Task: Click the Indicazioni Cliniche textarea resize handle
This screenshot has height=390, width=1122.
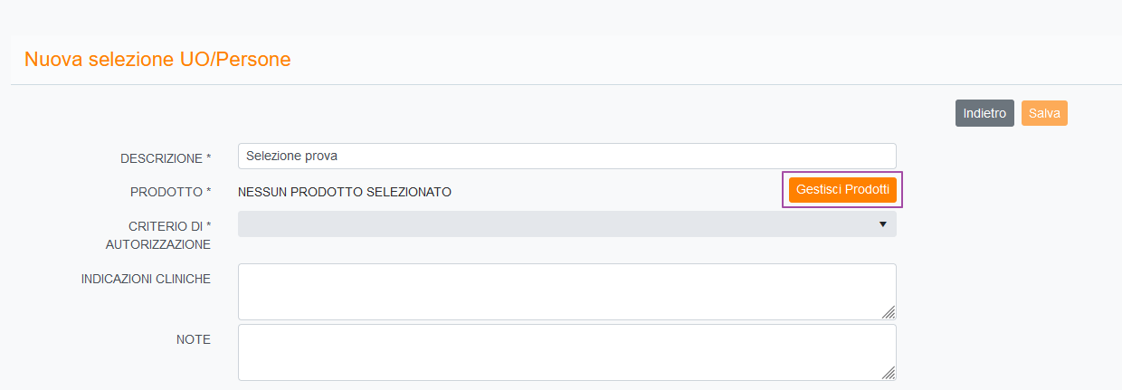Action: [x=889, y=312]
